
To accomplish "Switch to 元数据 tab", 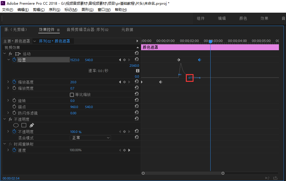I will (x=127, y=30).
